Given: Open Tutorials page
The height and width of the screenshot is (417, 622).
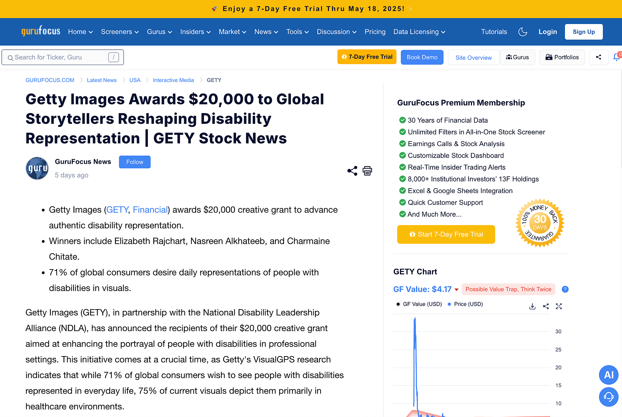Looking at the screenshot, I should 494,32.
